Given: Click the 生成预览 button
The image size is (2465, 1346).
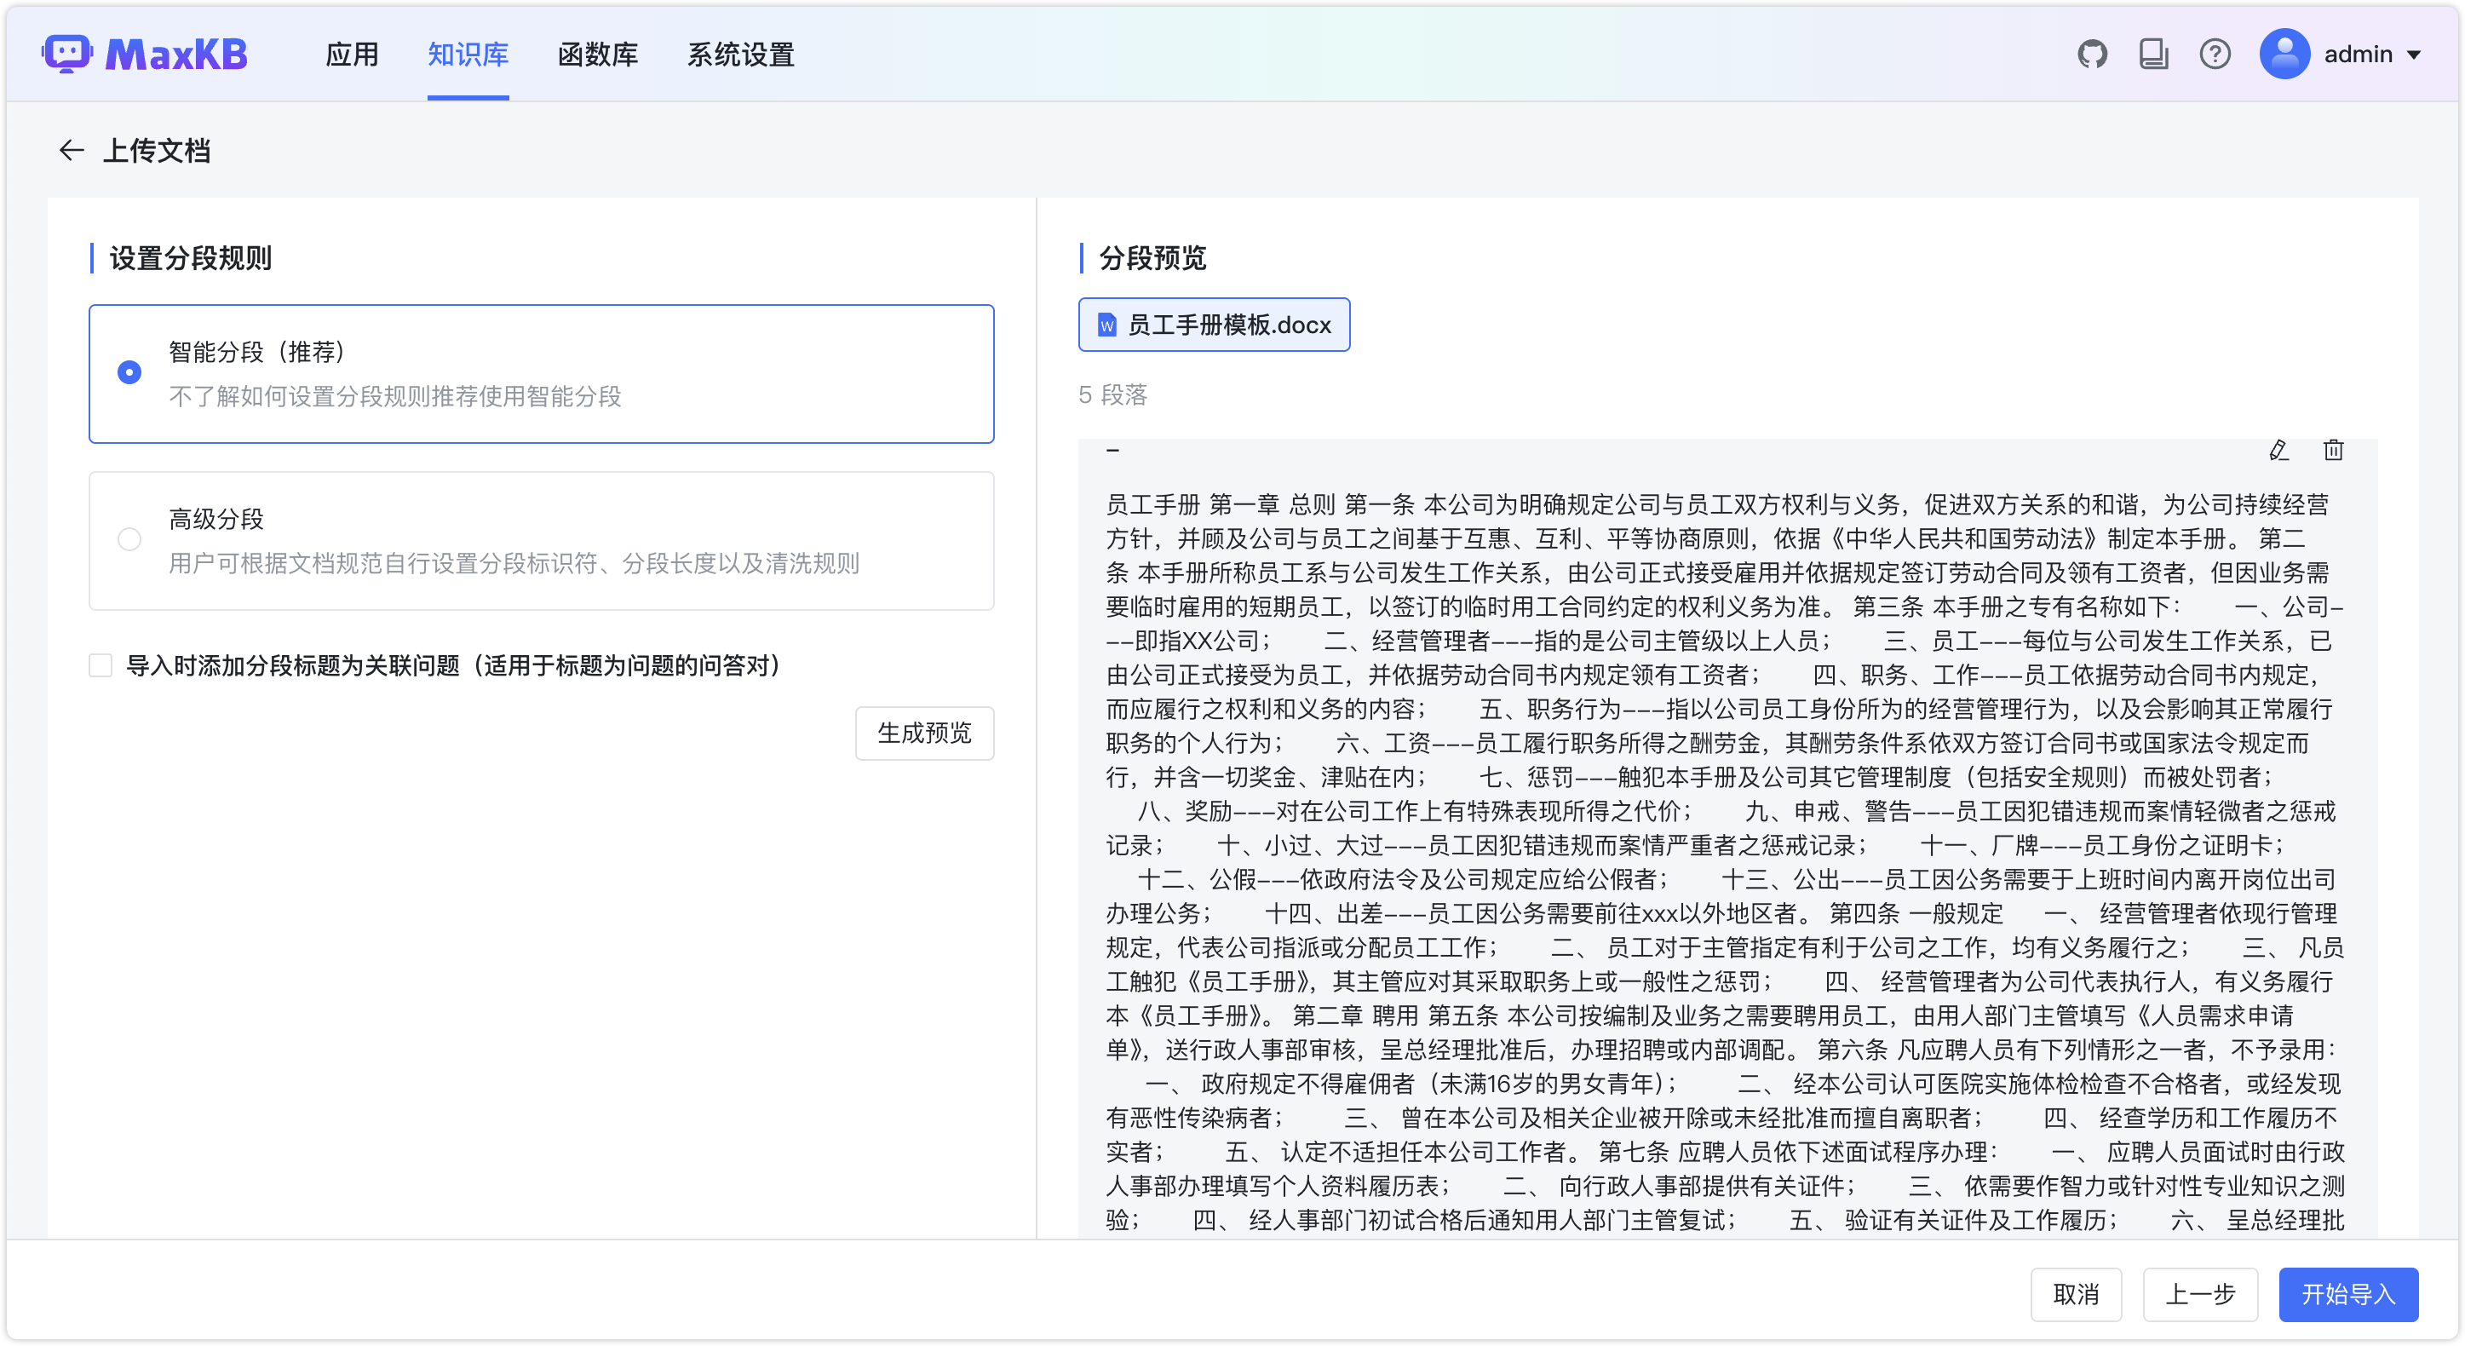Looking at the screenshot, I should pos(923,733).
